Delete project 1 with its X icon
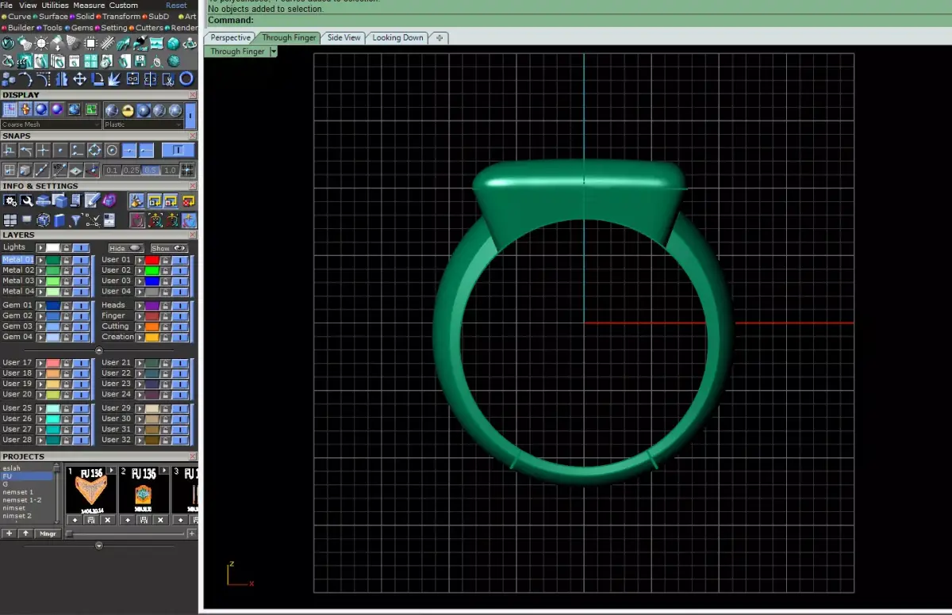This screenshot has width=952, height=615. pos(108,520)
